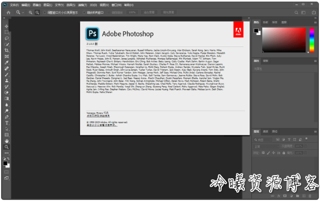The width and height of the screenshot is (320, 201).
Task: Open the Properties panel flyout menu
Action: (315, 61)
